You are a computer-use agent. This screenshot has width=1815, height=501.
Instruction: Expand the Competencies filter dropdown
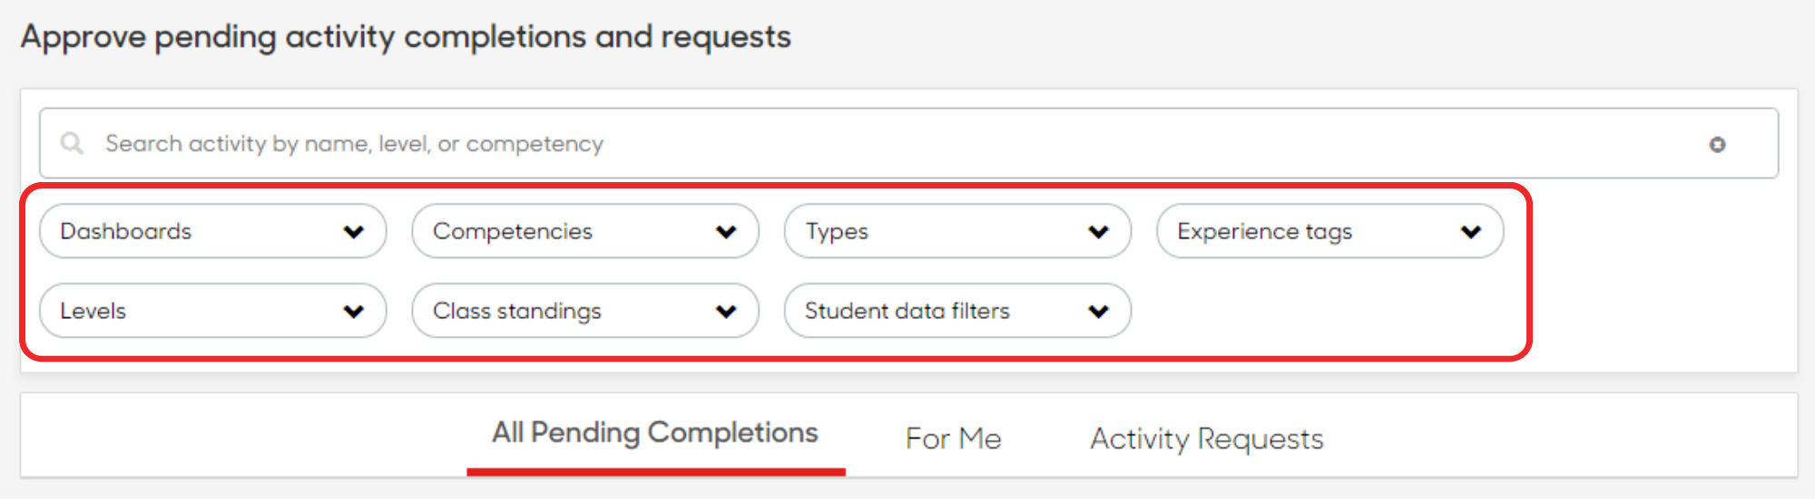(x=585, y=231)
